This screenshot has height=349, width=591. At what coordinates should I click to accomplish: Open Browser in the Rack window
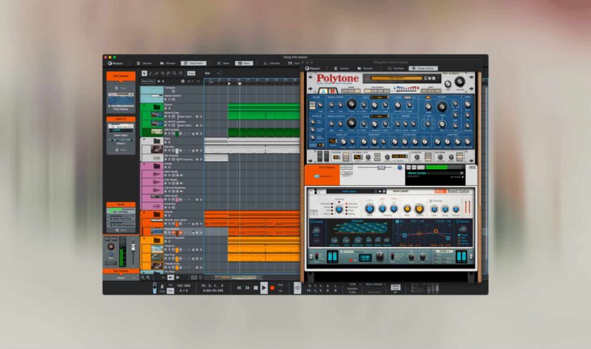pos(365,68)
